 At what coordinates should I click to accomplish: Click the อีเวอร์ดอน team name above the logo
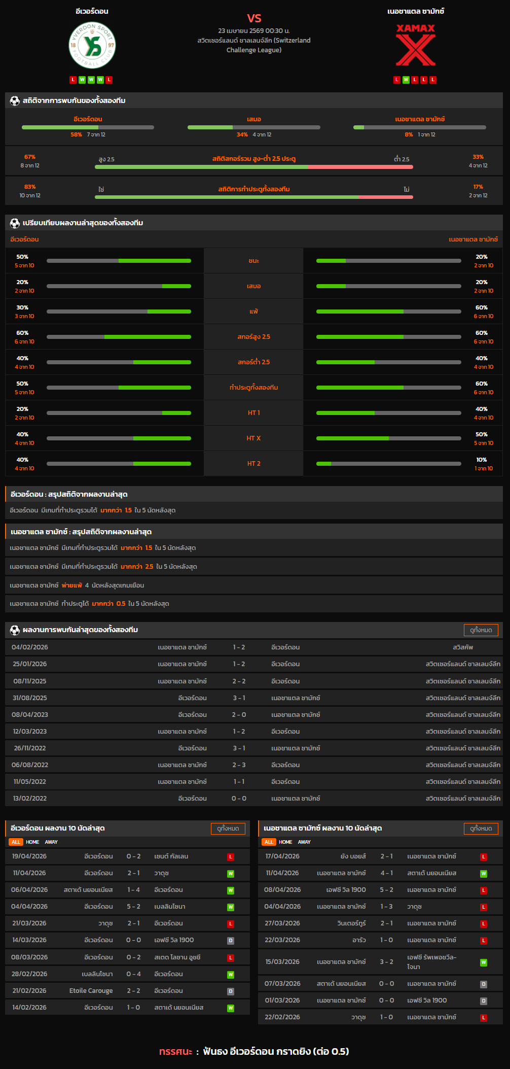point(92,11)
